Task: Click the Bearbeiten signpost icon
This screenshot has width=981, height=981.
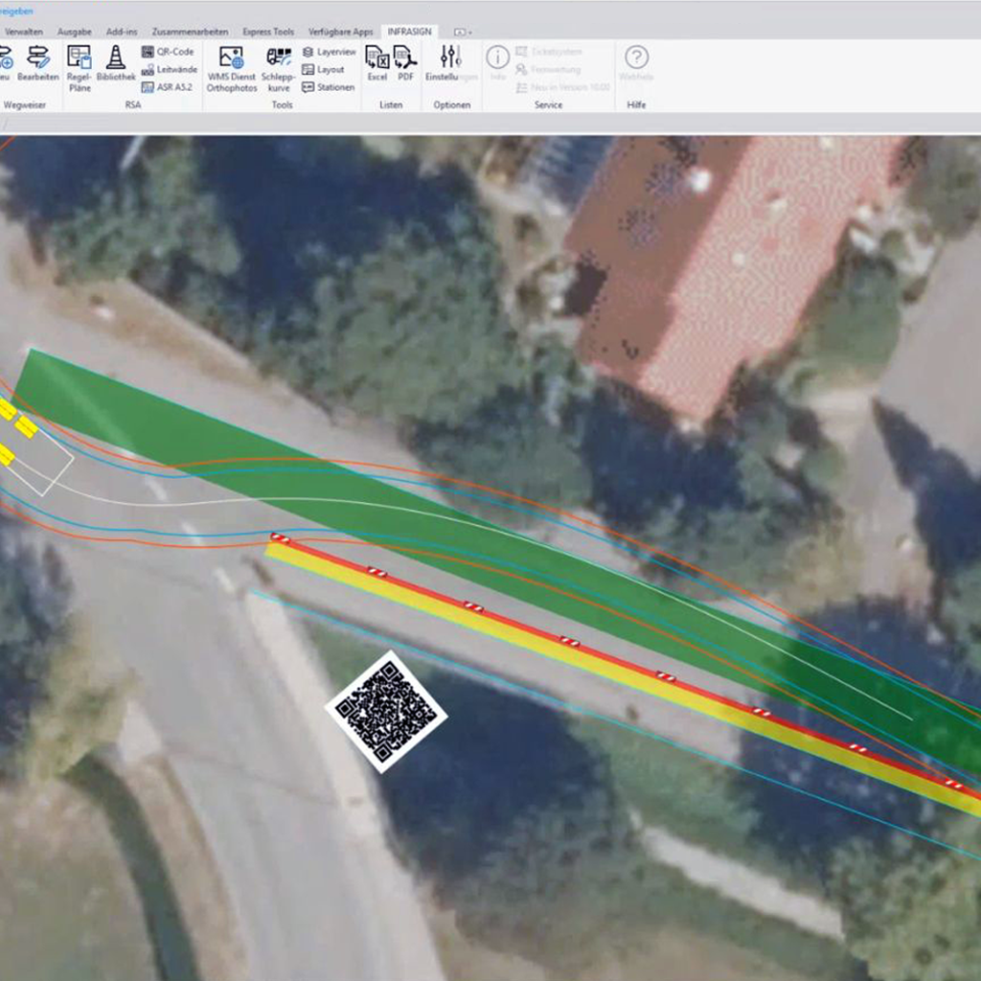Action: 38,65
